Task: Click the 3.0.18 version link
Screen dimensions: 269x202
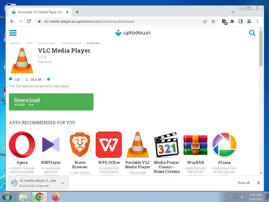Action: pyautogui.click(x=42, y=57)
